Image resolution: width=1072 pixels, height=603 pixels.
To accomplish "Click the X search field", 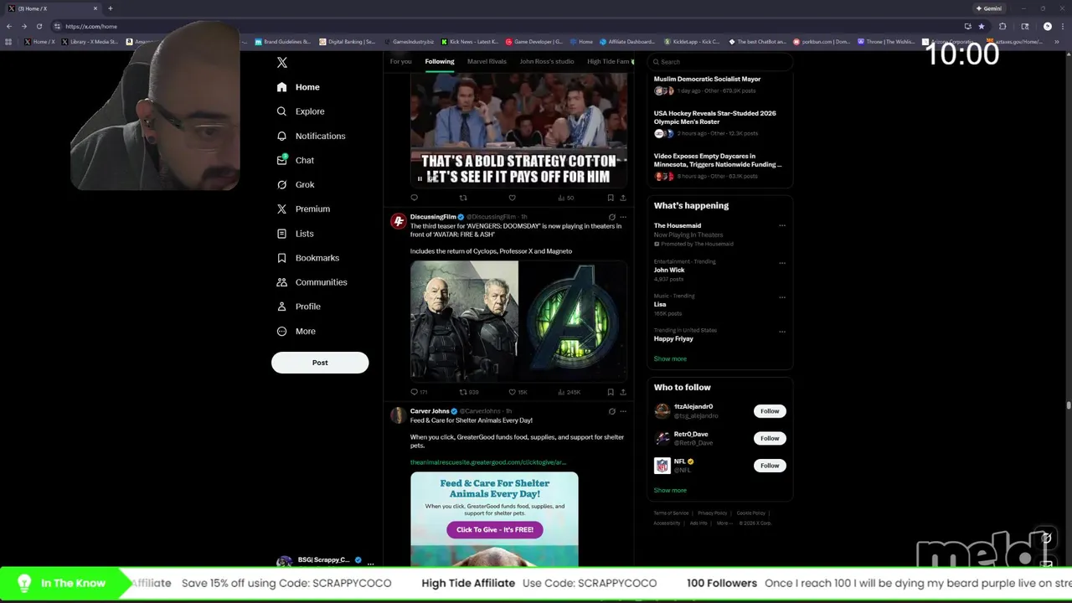I will (720, 62).
